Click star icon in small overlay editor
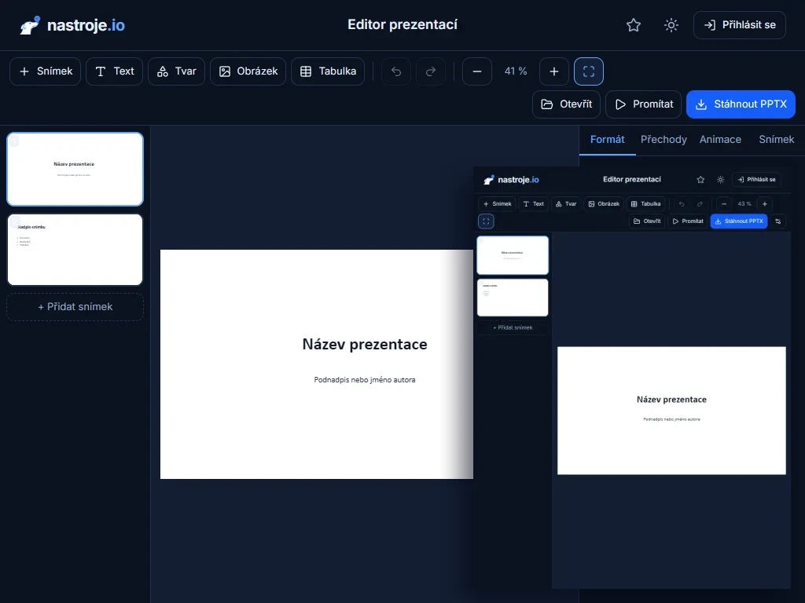The height and width of the screenshot is (603, 805). [700, 180]
